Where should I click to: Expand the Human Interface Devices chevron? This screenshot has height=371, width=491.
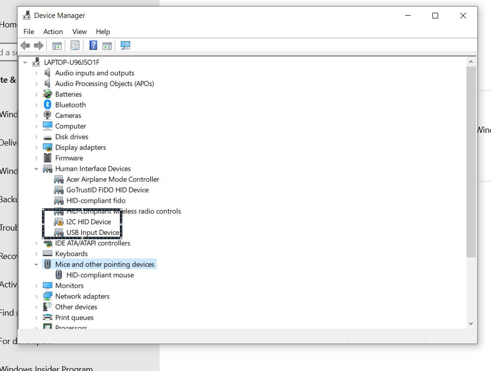pos(36,168)
